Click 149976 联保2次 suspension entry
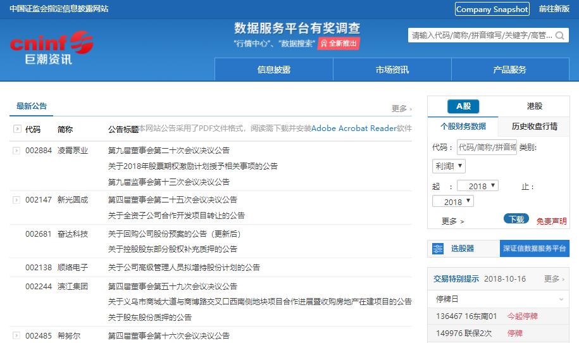Image resolution: width=579 pixels, height=343 pixels. pos(464,333)
